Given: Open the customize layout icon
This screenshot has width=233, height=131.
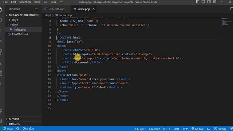Looking at the screenshot, I should [x=214, y=2].
